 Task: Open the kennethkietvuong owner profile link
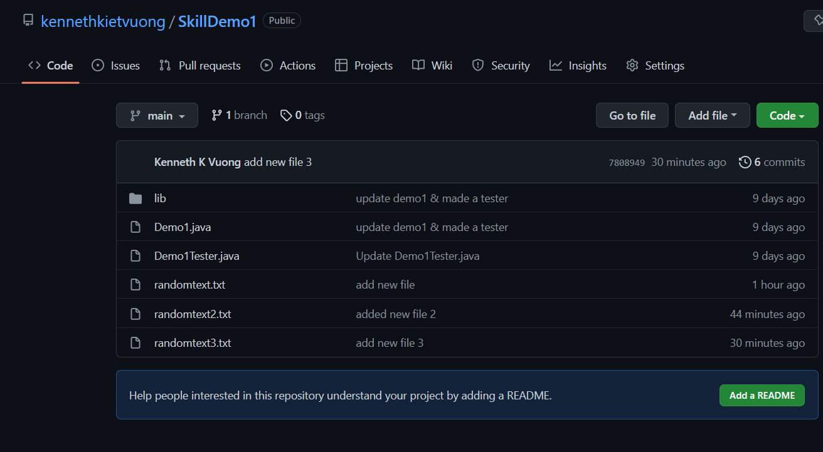click(103, 21)
